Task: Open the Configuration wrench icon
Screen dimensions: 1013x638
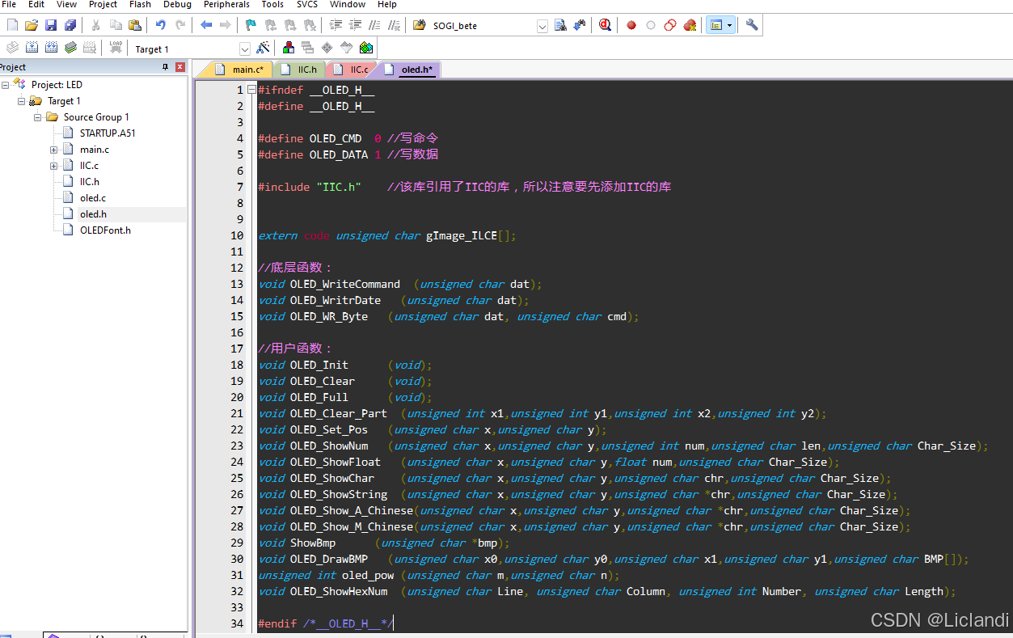Action: pos(752,25)
